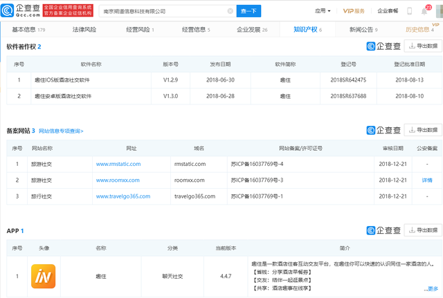View 详情 for roomxx.com 公安备案
This screenshot has width=443, height=298.
click(426, 180)
